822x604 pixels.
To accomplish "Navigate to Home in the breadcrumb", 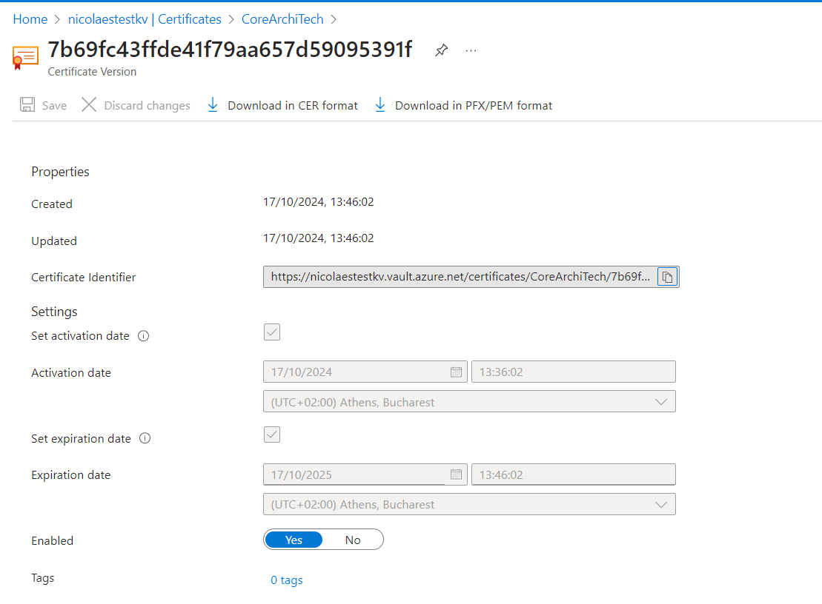I will pos(30,19).
